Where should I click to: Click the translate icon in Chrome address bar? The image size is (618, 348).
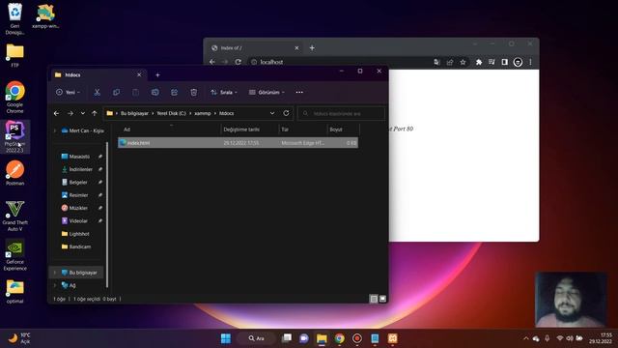pyautogui.click(x=436, y=62)
